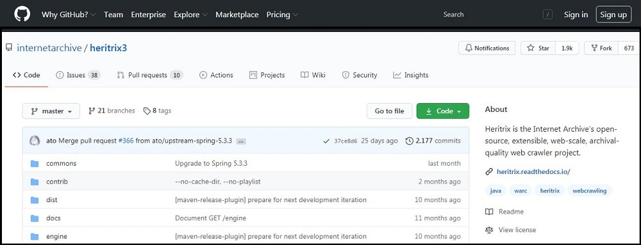This screenshot has width=641, height=245.
Task: Open the ato commit author link
Action: [51, 141]
